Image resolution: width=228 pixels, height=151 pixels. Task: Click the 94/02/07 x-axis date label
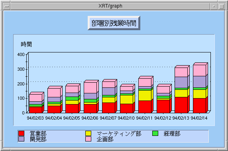pos(108,118)
